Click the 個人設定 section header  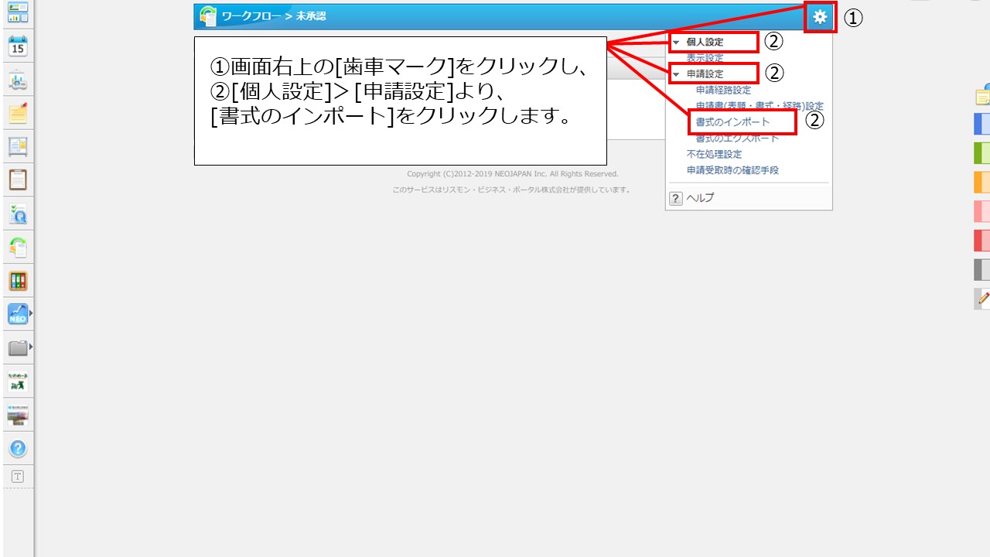coord(705,43)
